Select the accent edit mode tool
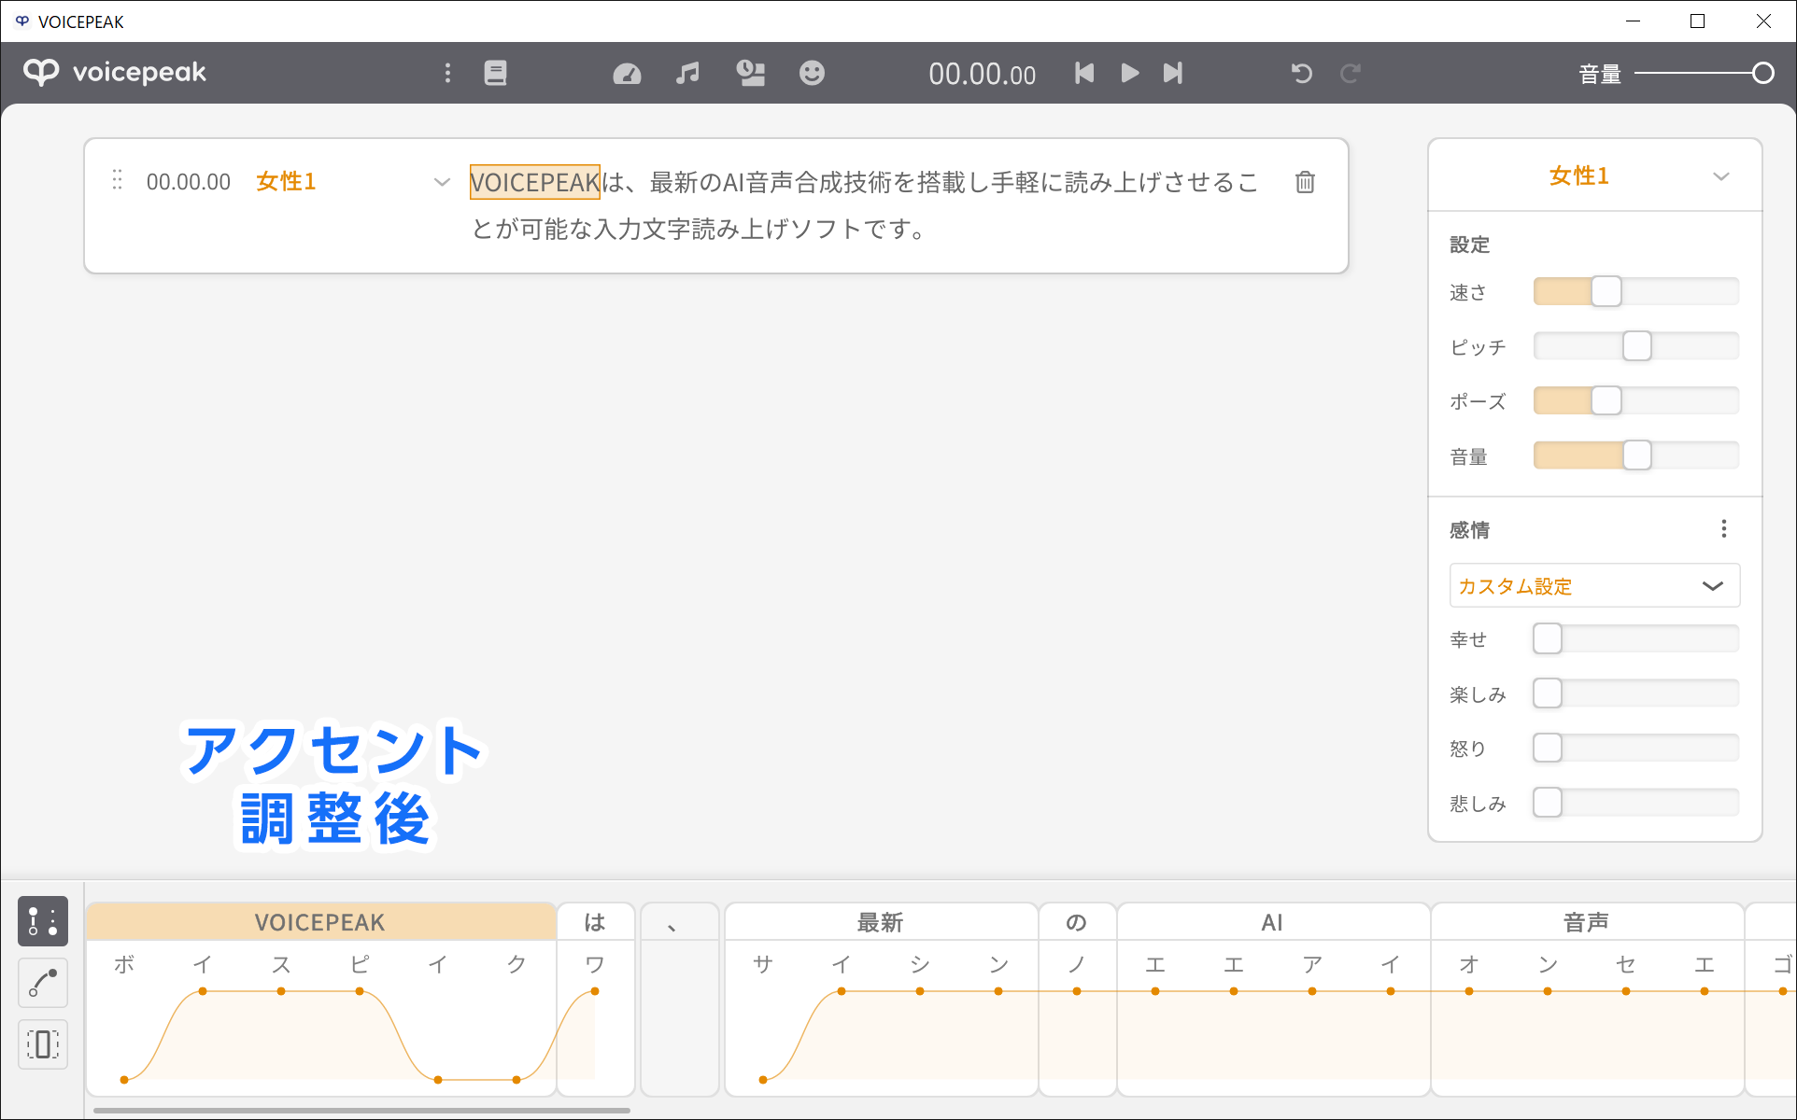 43,921
